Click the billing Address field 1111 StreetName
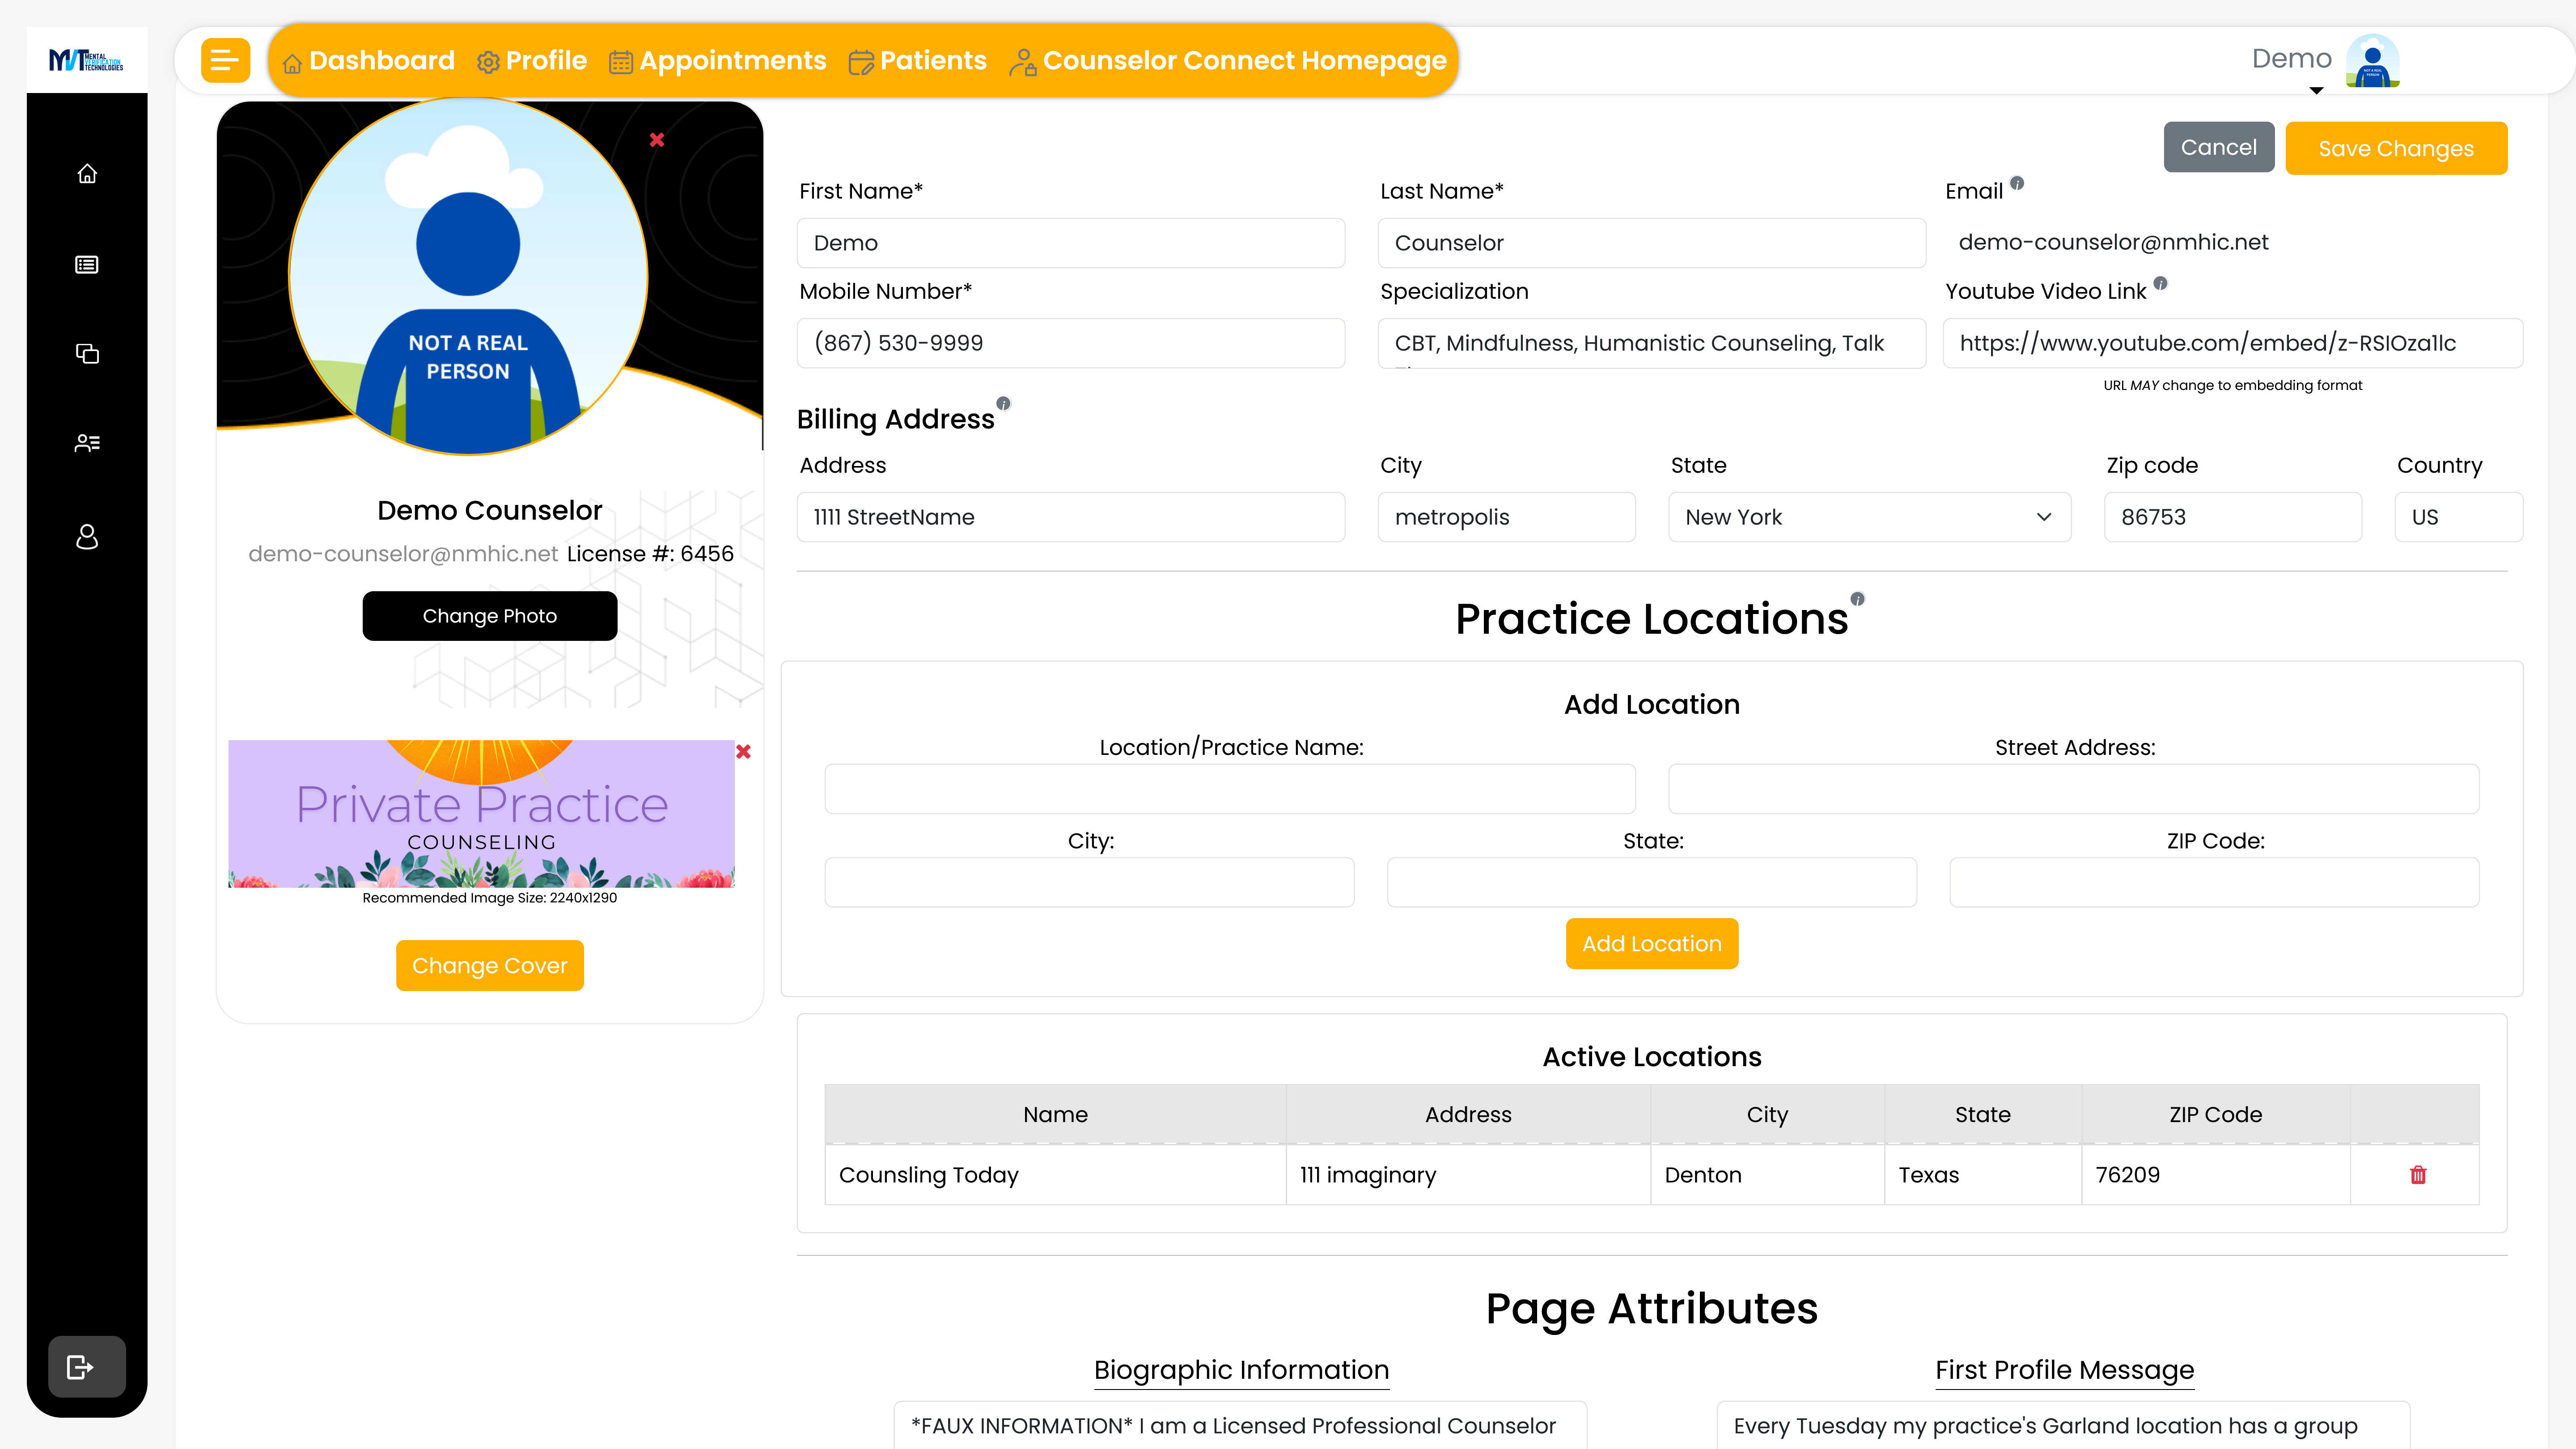 [x=1071, y=517]
